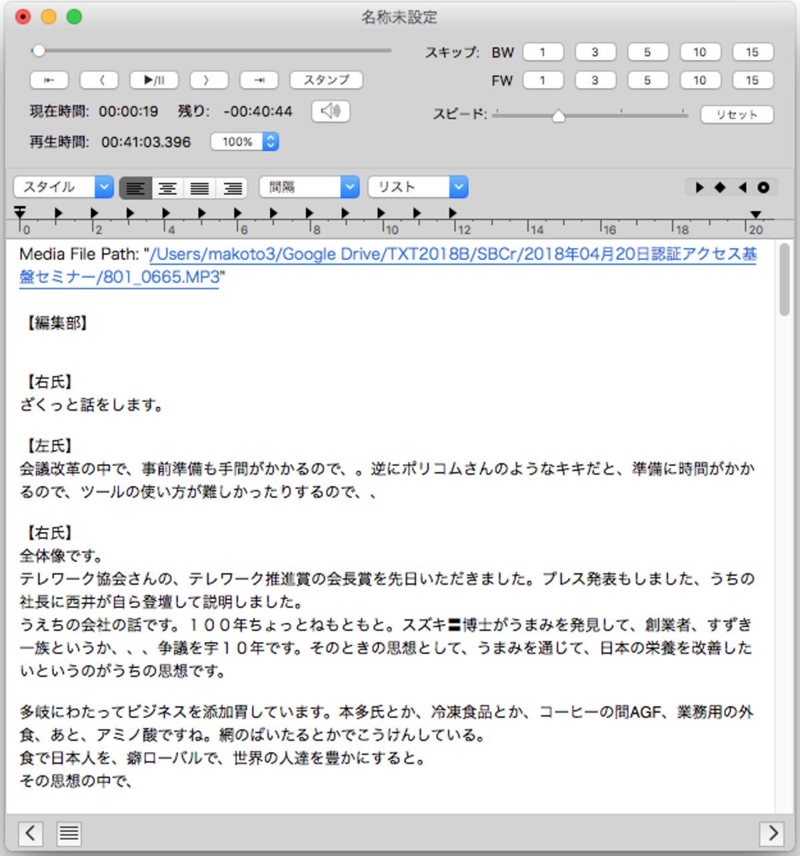800x856 pixels.
Task: Click the current time value 00:00:19
Action: click(128, 111)
